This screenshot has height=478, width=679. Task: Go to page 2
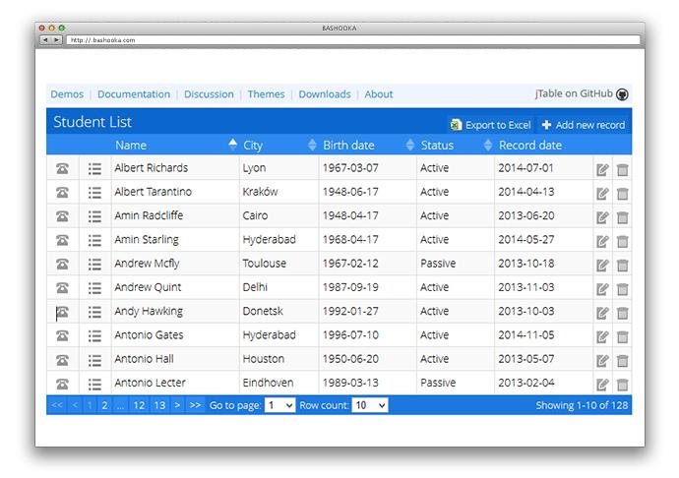click(104, 405)
